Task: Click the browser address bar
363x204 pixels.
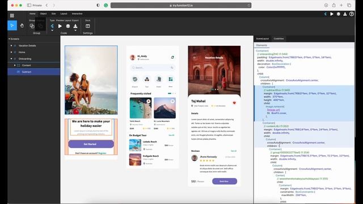Action: [x=181, y=5]
